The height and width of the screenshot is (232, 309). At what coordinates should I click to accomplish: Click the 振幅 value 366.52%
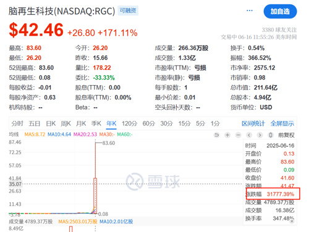pos(260,58)
